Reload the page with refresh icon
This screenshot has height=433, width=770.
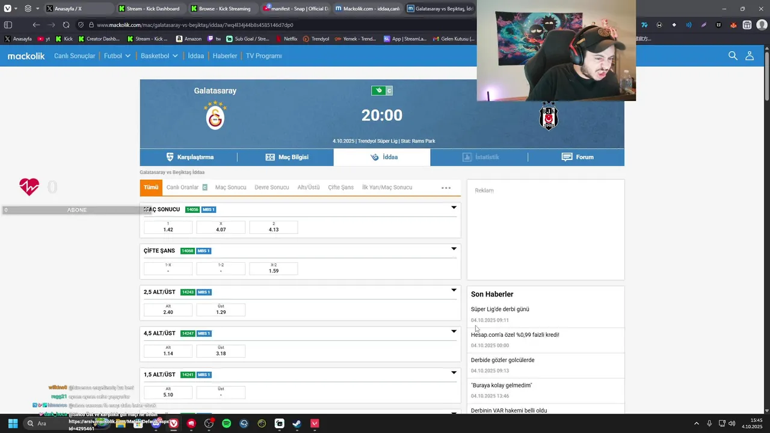tap(66, 25)
